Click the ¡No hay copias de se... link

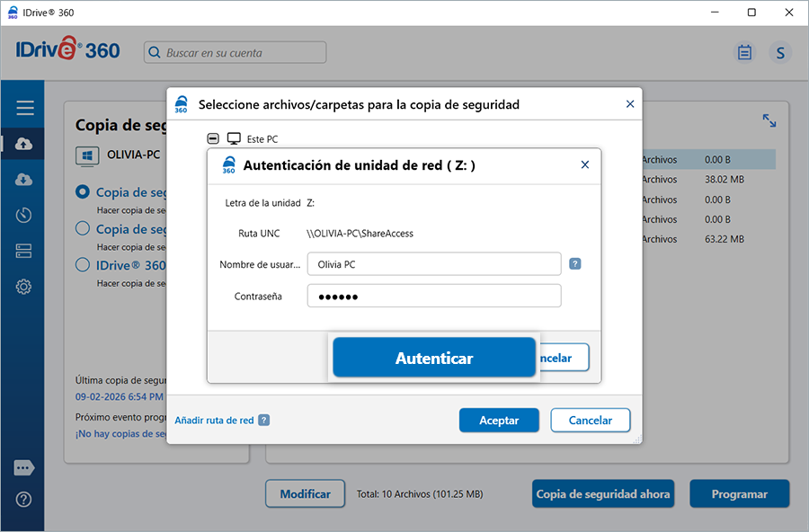pyautogui.click(x=120, y=434)
